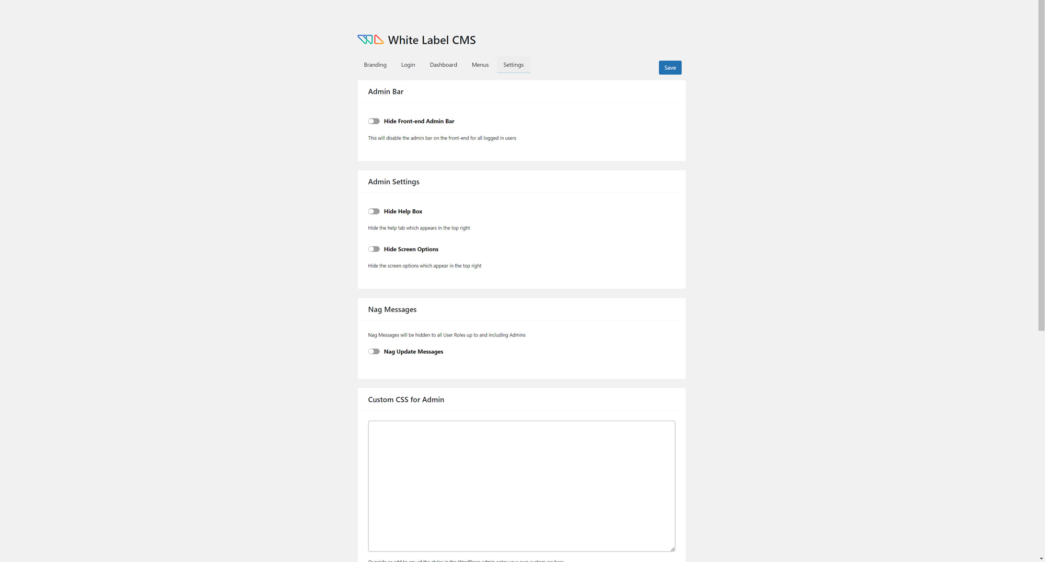Viewport: 1045px width, 562px height.
Task: Save the settings with the Save button
Action: point(670,68)
